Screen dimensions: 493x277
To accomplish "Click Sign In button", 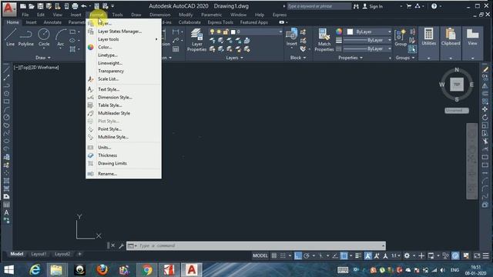I will coord(373,6).
